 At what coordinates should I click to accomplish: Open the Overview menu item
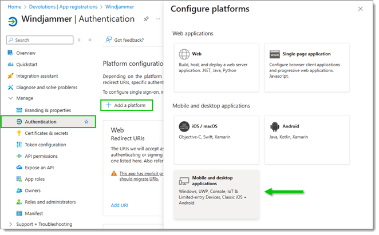click(26, 53)
